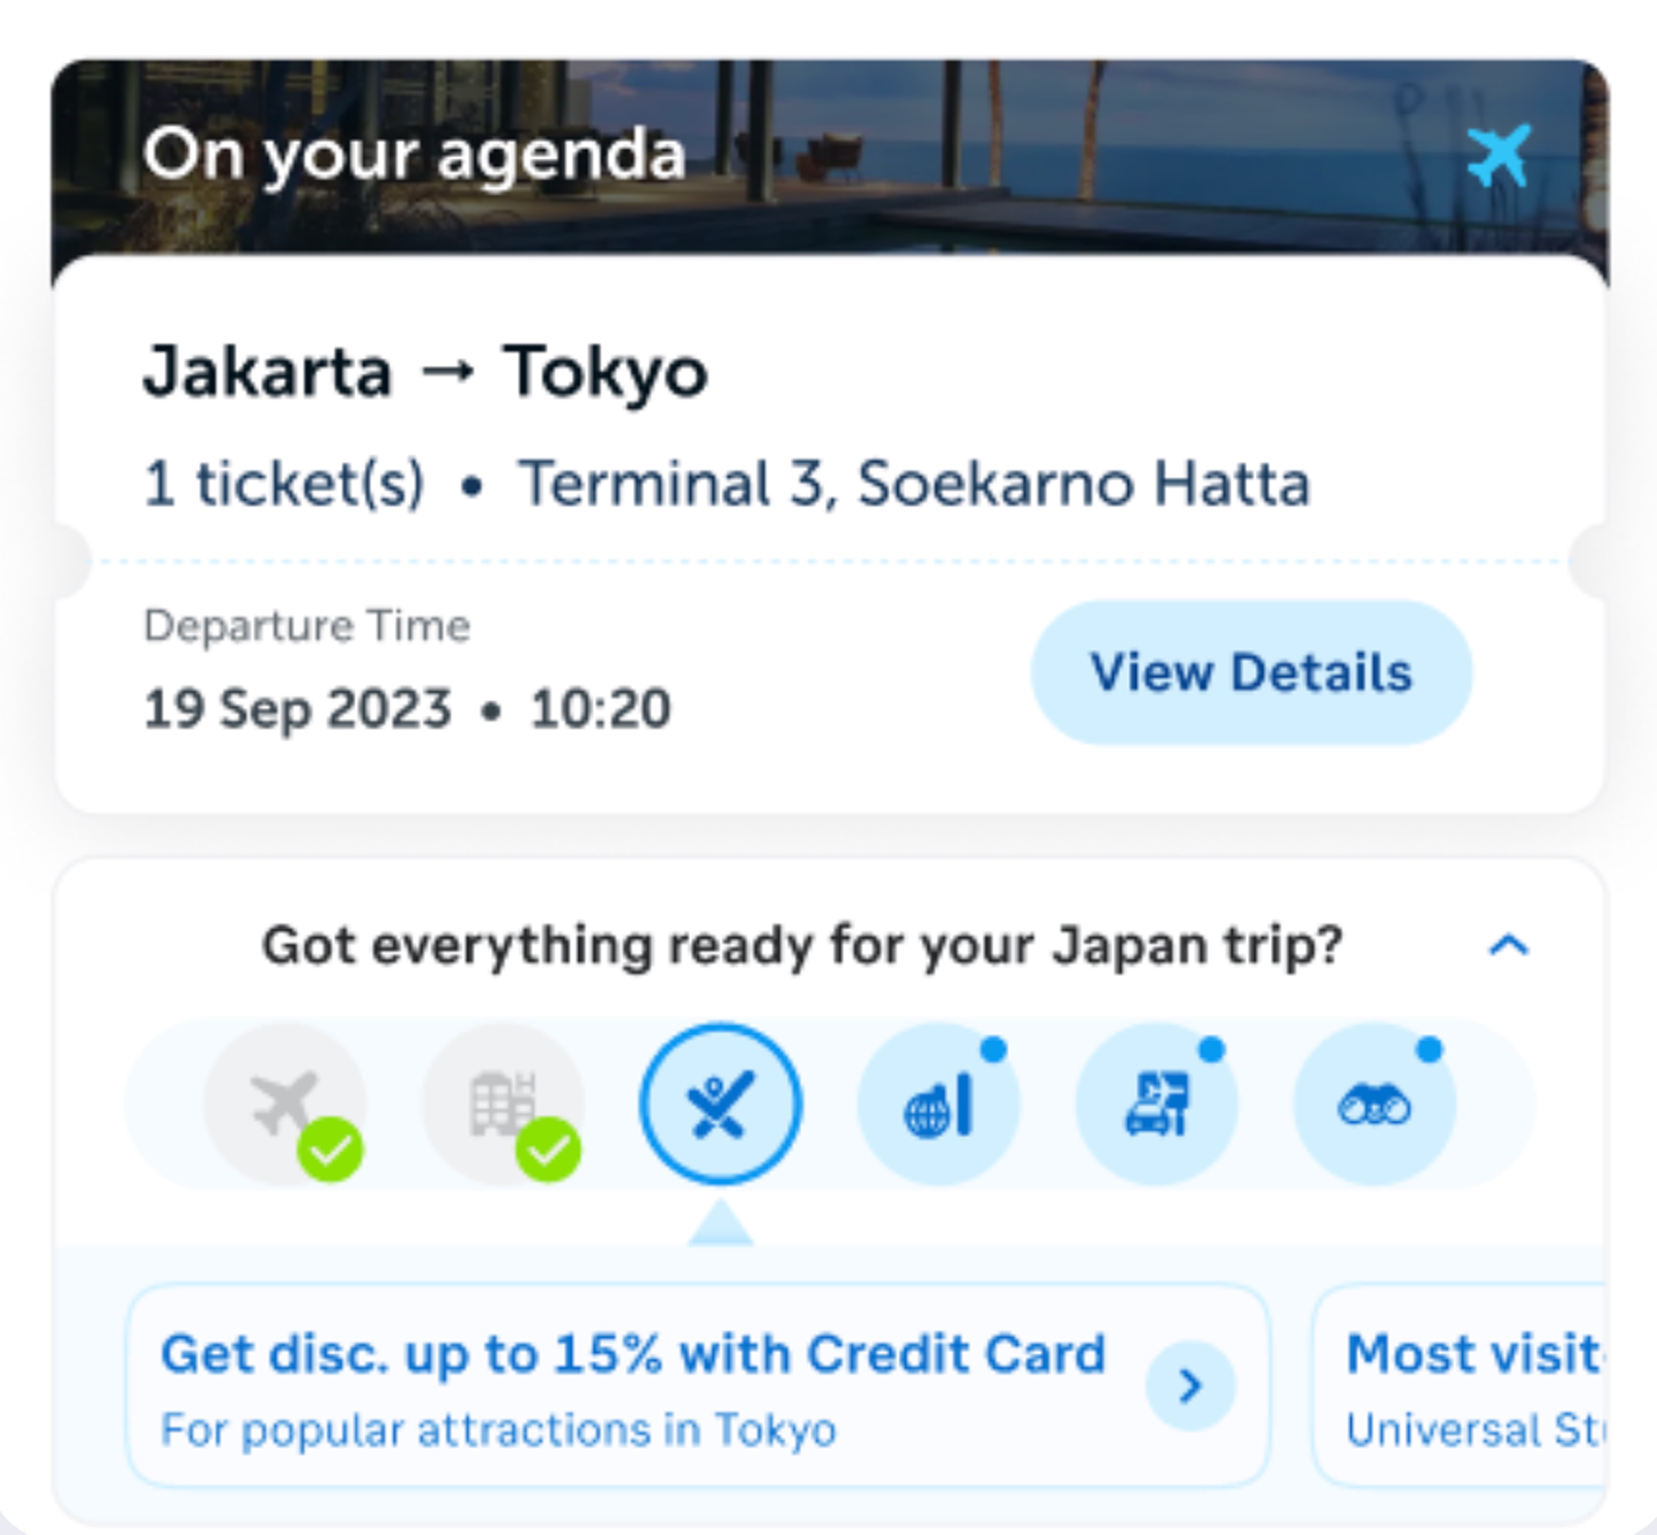This screenshot has height=1535, width=1657.
Task: Tap Terminal 3, Soekarno Hatta text
Action: tap(914, 483)
